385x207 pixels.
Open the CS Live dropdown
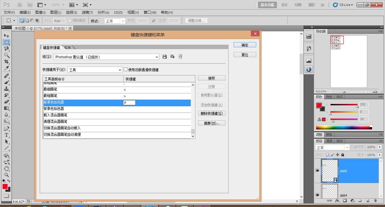pos(343,5)
